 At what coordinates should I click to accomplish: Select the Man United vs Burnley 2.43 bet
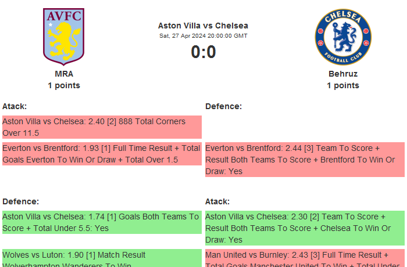coord(305,258)
